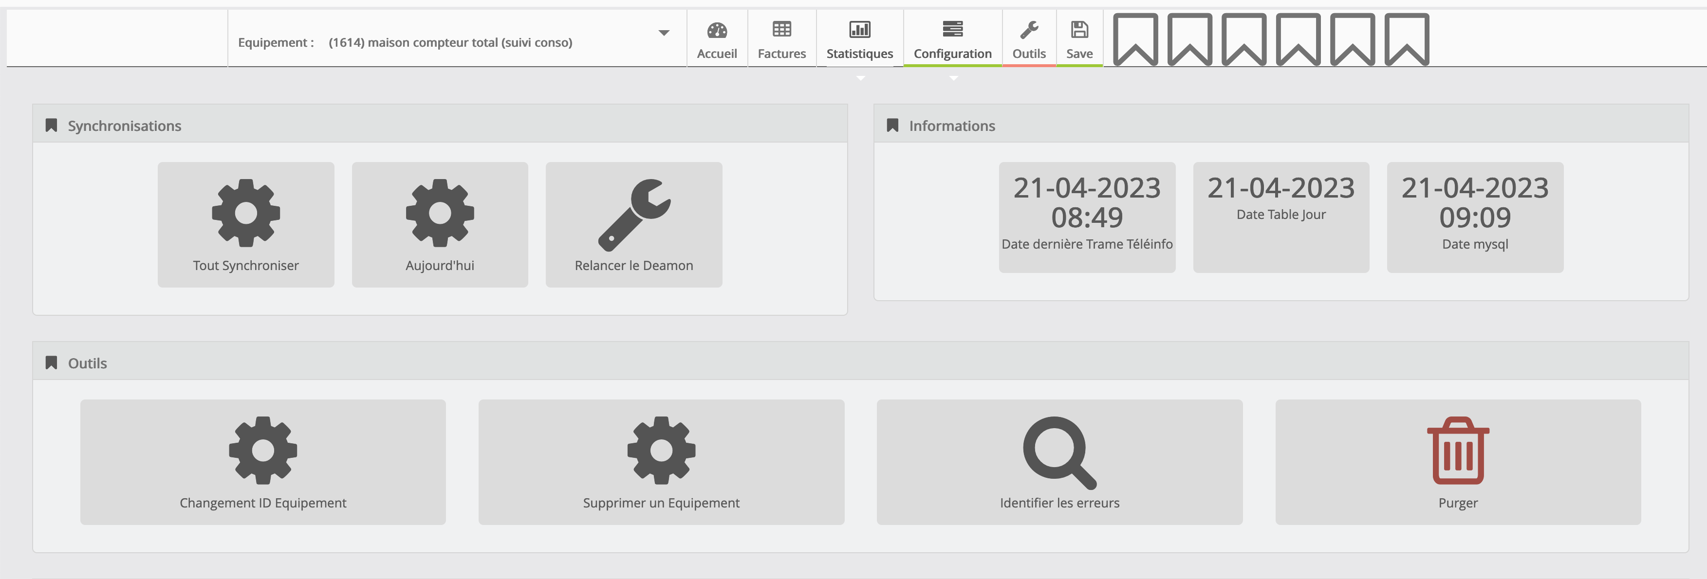Click the wrench icon above Outils

tap(1028, 30)
